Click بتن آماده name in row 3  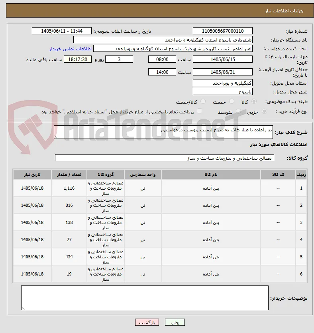click(211, 222)
